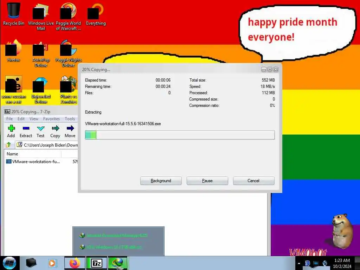Click the Add icon in 7-Zip toolbar
The height and width of the screenshot is (270, 360).
click(x=11, y=128)
